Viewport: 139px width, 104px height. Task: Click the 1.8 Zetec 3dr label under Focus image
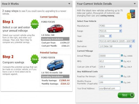(x=48, y=35)
